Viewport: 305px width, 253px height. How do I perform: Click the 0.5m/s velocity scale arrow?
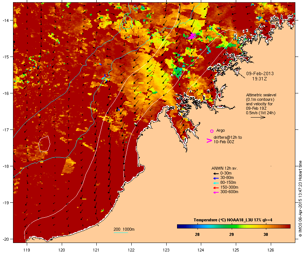click(x=258, y=117)
